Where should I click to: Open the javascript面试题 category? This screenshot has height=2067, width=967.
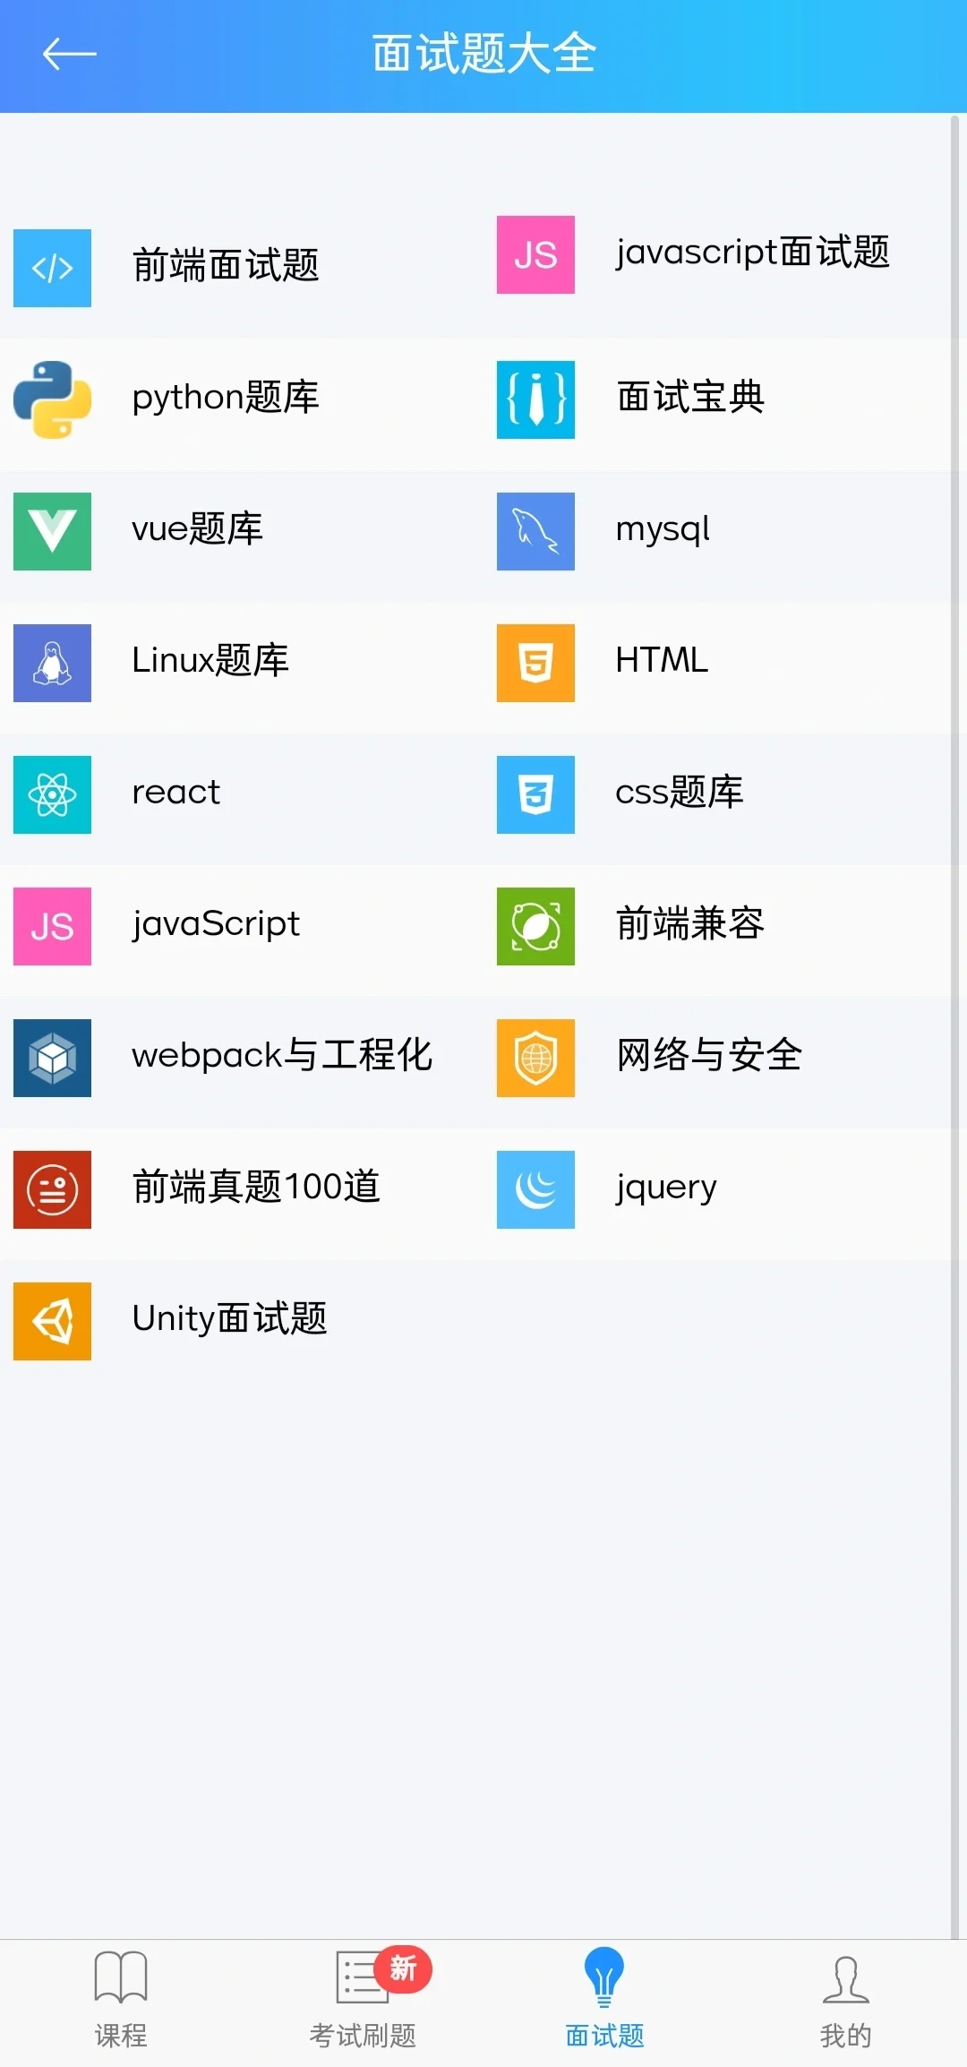point(752,253)
